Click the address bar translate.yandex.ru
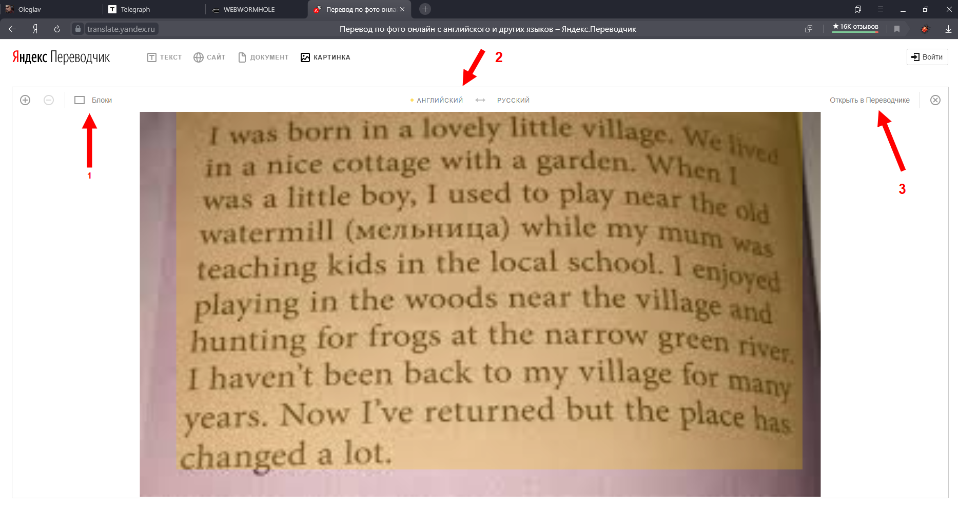The height and width of the screenshot is (508, 958). pos(121,29)
